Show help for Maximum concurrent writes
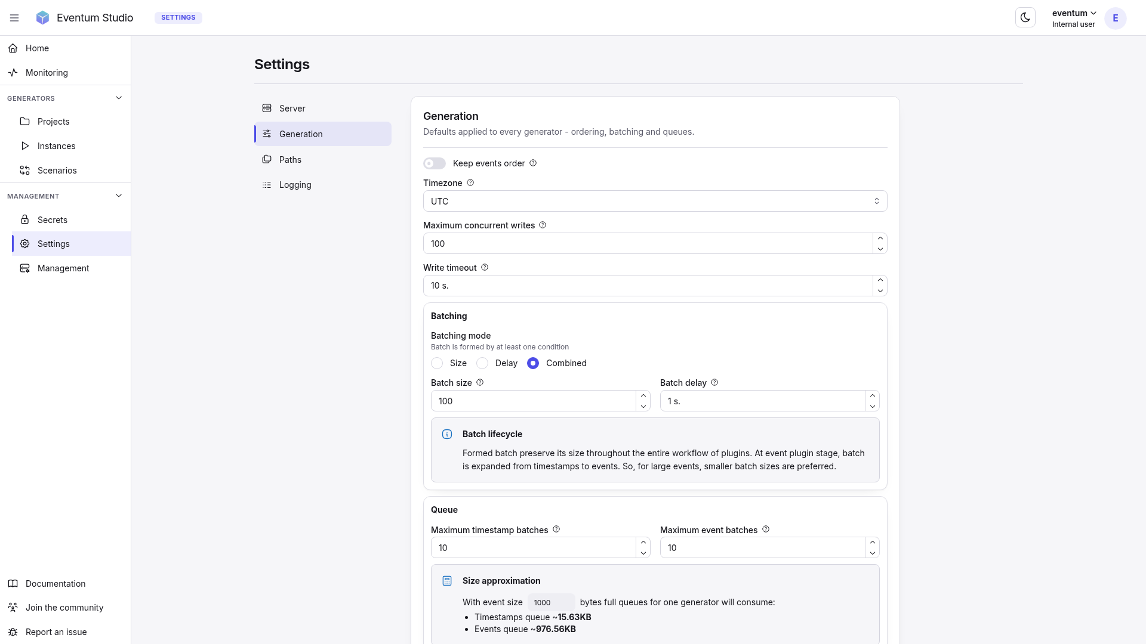 pos(543,225)
